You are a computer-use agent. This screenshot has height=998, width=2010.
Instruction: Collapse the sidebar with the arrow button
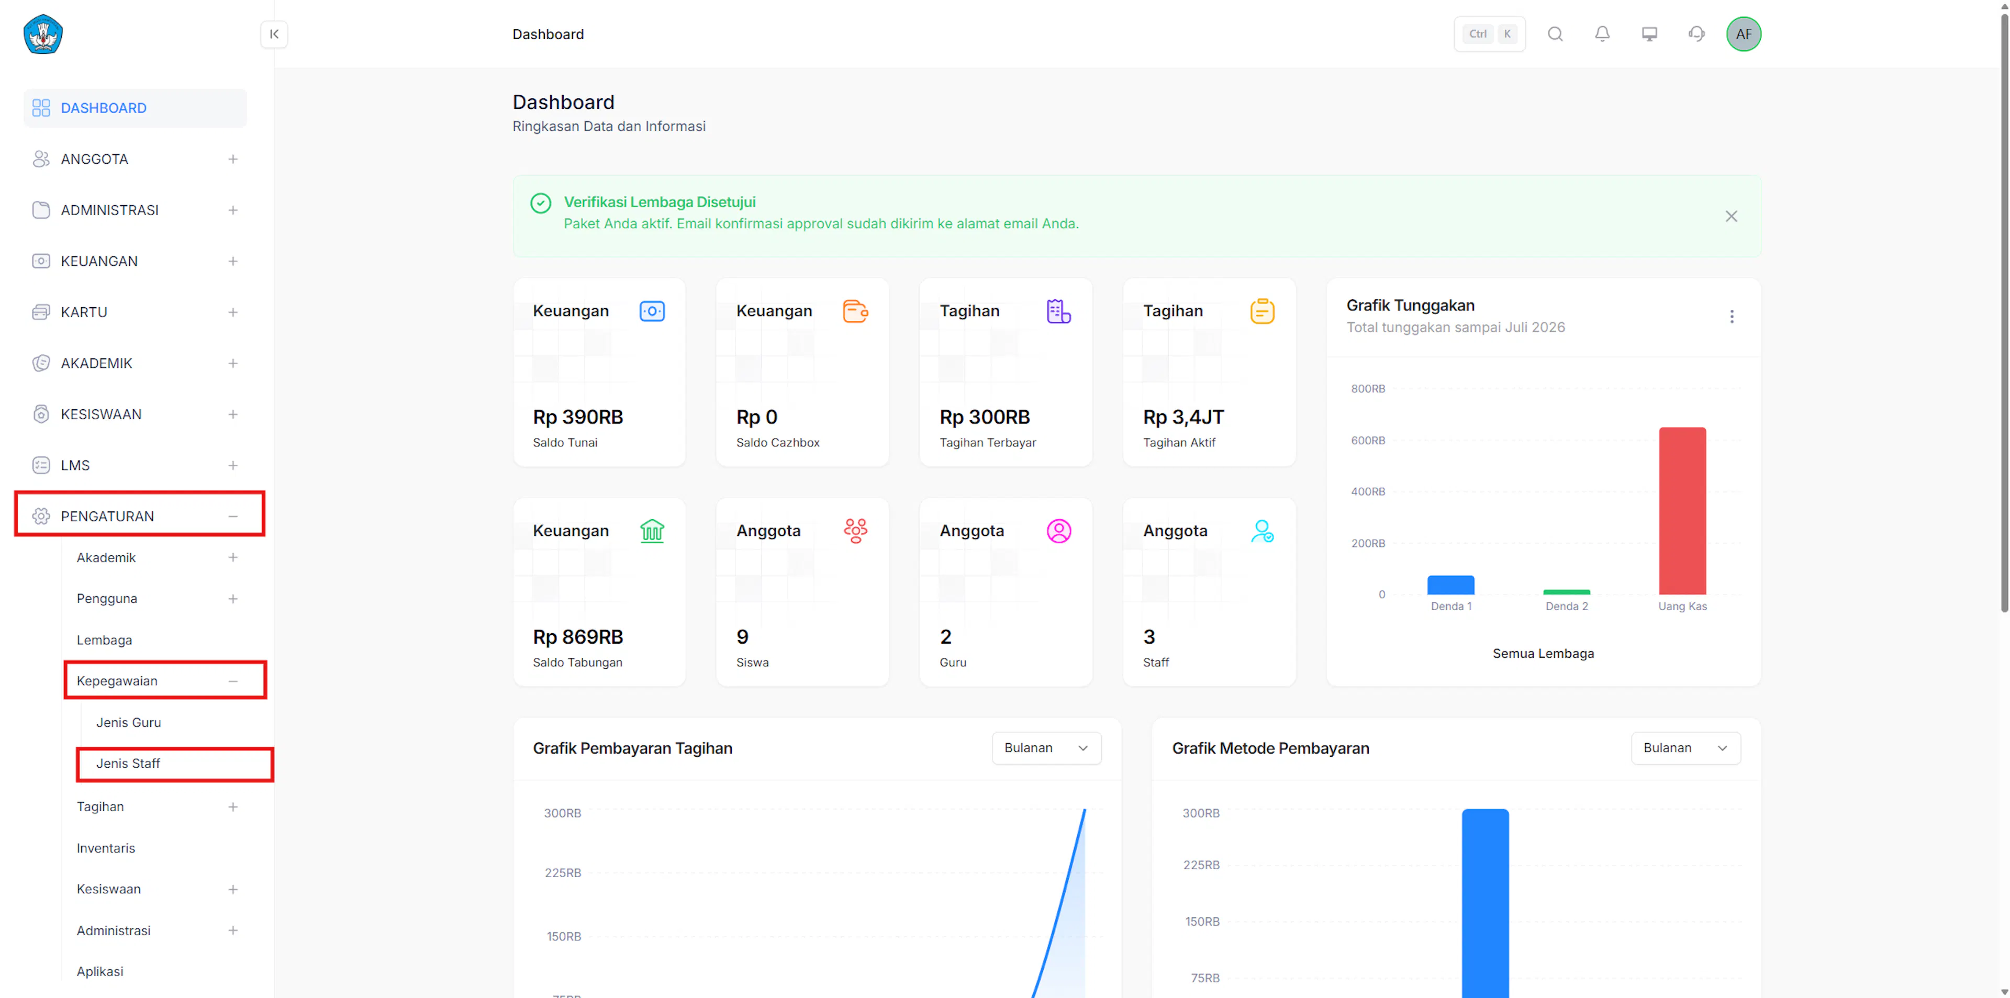coord(274,35)
